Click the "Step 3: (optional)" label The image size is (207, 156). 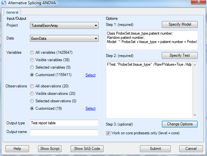[119, 124]
